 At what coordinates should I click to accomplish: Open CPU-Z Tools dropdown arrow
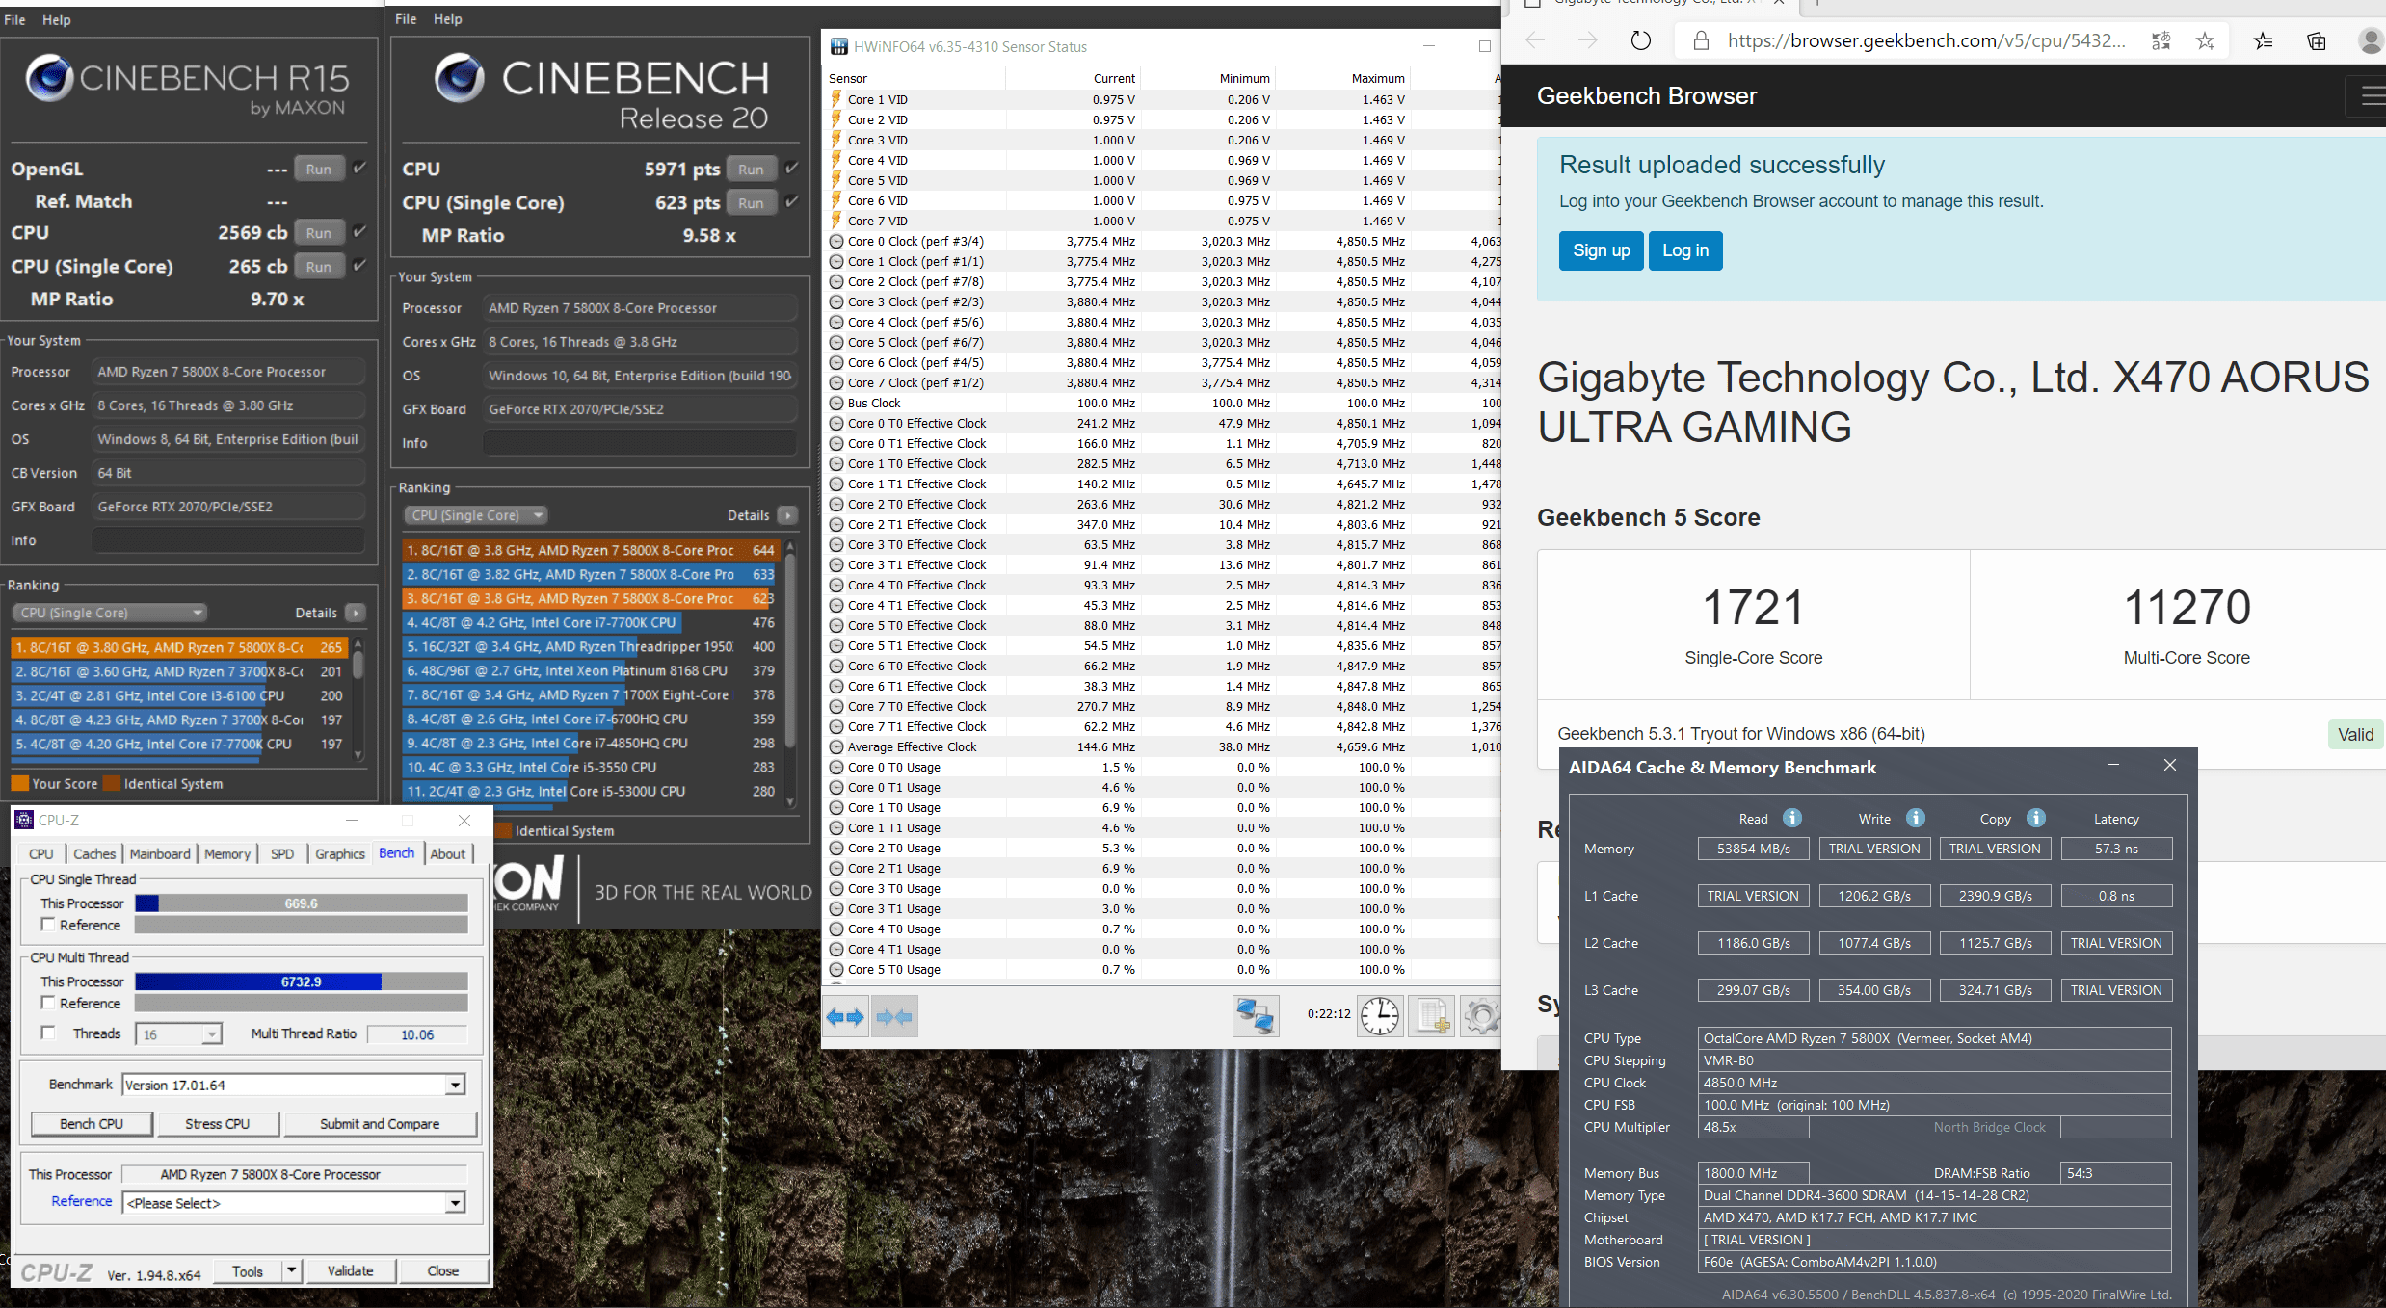pos(292,1270)
